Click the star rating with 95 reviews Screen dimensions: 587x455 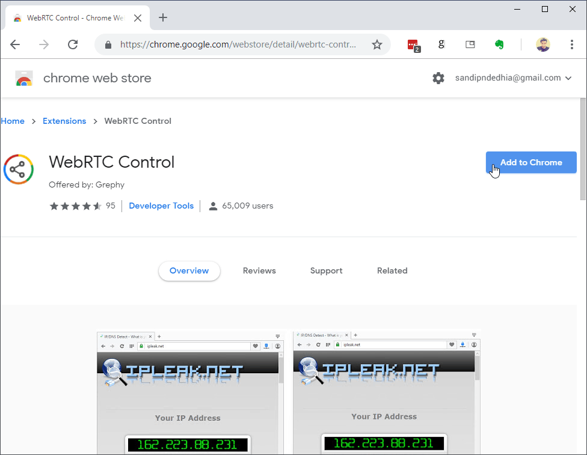(82, 206)
